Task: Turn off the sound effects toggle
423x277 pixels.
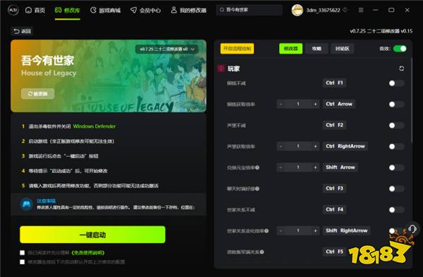Action: coord(400,49)
